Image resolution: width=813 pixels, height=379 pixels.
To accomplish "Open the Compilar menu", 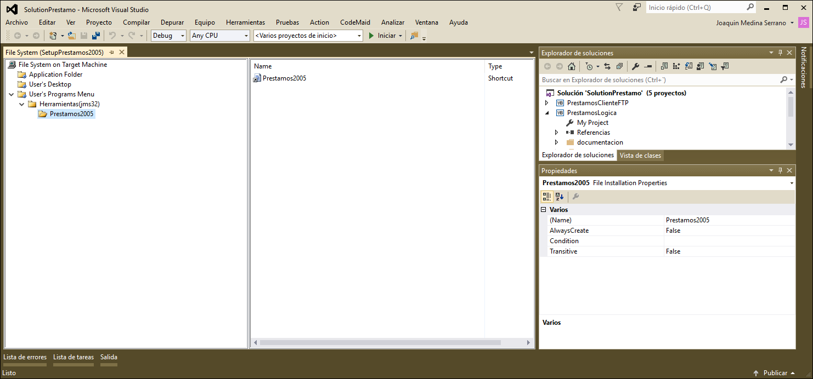I will [136, 22].
